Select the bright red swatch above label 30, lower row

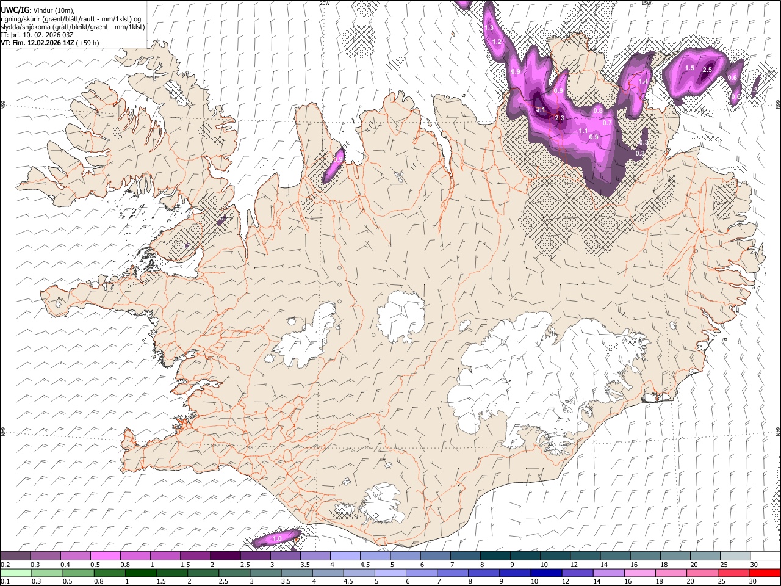[765, 573]
